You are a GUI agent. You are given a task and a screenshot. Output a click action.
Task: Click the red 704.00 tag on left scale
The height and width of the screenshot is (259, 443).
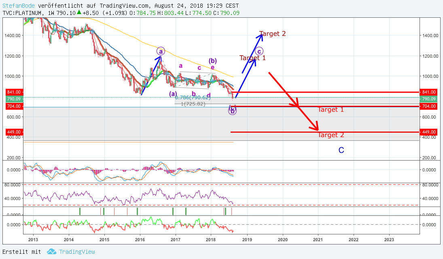point(14,106)
